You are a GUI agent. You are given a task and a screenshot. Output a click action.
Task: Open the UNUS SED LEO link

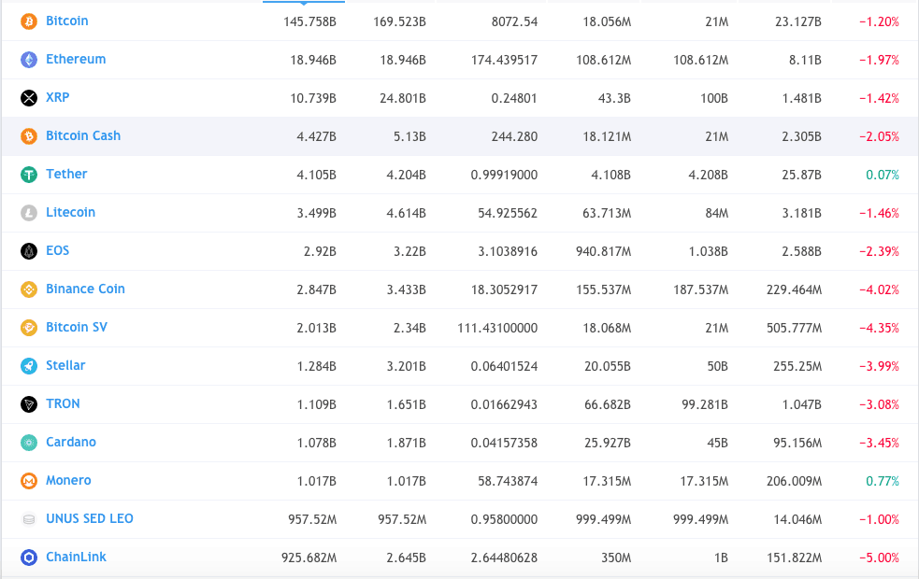90,518
